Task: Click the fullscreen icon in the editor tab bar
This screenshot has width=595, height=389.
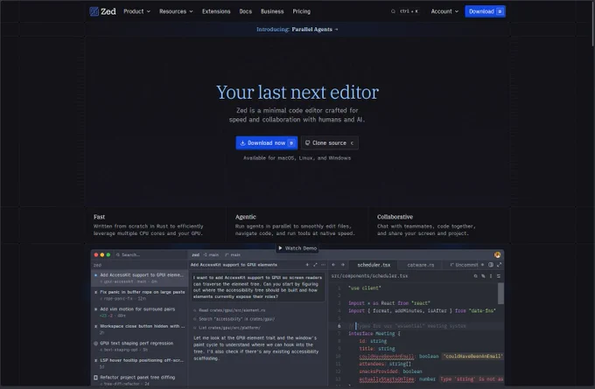Action: tap(500, 265)
